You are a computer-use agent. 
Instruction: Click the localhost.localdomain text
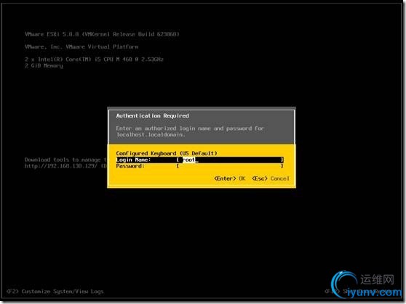(151, 134)
